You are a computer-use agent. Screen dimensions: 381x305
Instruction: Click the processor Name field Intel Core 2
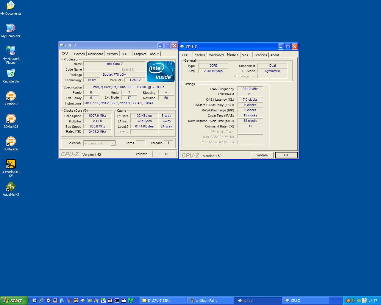[x=115, y=64]
